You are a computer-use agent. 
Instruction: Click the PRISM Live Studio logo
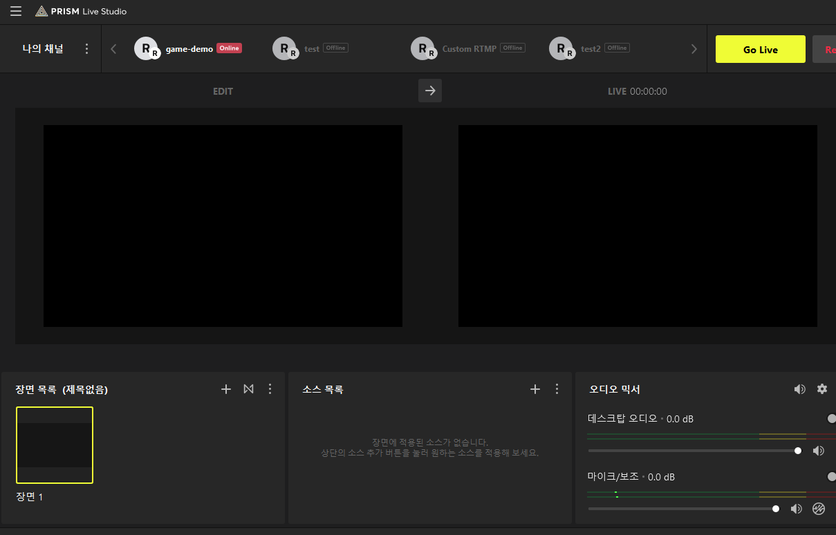(81, 10)
